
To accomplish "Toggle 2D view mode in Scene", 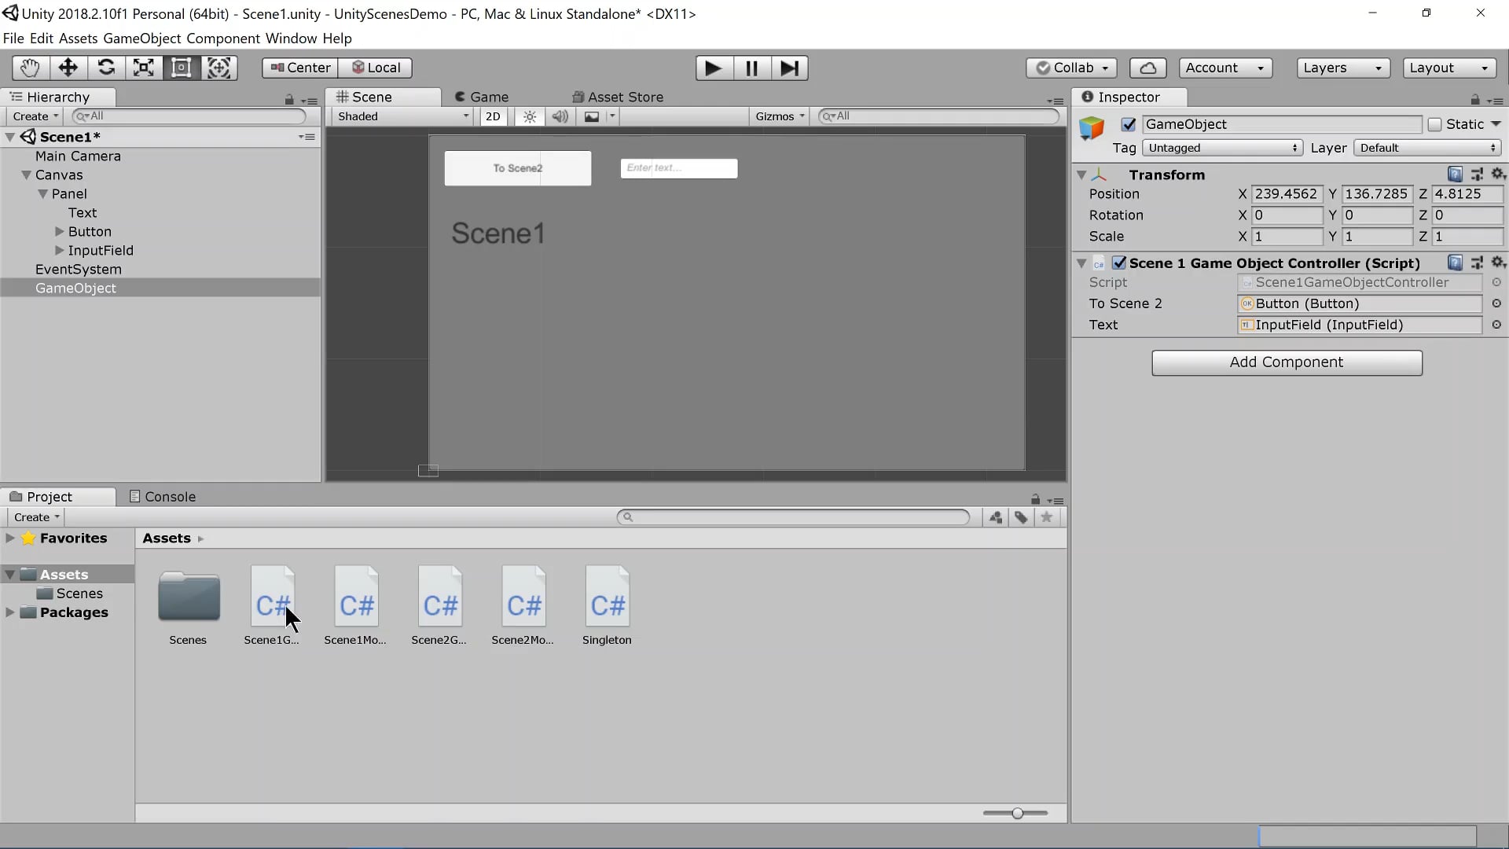I will [494, 116].
